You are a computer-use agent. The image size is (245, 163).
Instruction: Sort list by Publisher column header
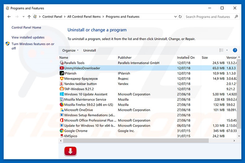tap(125, 58)
